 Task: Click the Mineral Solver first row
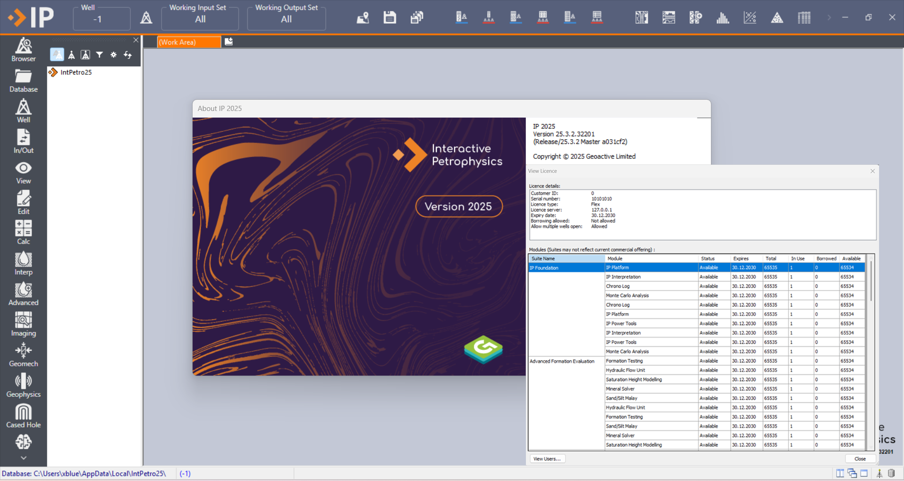point(651,389)
